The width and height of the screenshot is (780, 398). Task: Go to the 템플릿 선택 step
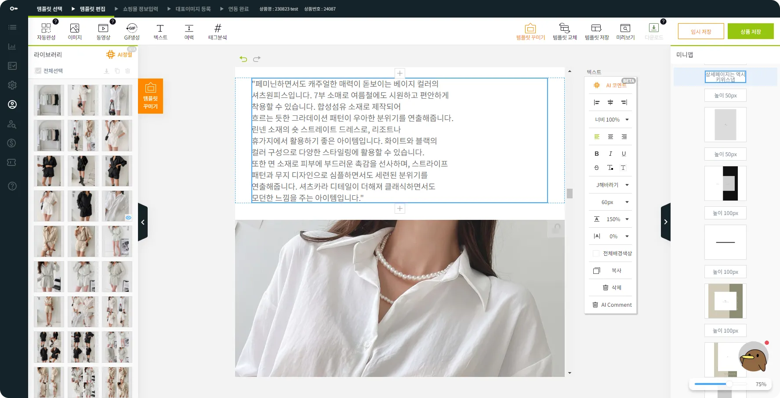tap(49, 9)
